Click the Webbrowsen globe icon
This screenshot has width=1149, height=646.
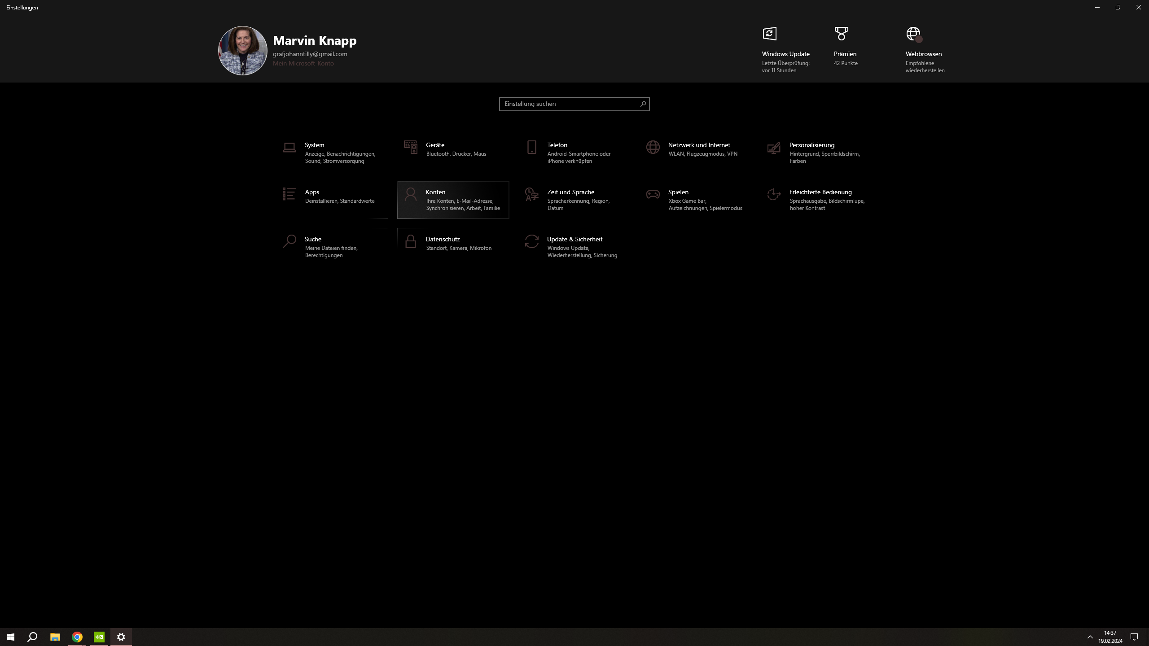(x=913, y=34)
